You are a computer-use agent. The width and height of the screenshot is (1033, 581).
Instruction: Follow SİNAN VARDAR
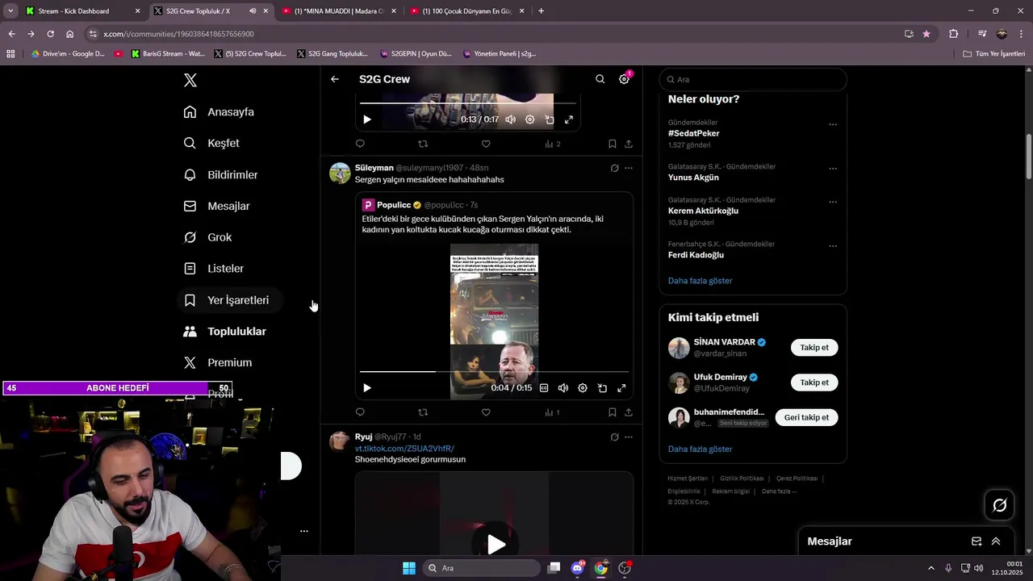point(814,348)
